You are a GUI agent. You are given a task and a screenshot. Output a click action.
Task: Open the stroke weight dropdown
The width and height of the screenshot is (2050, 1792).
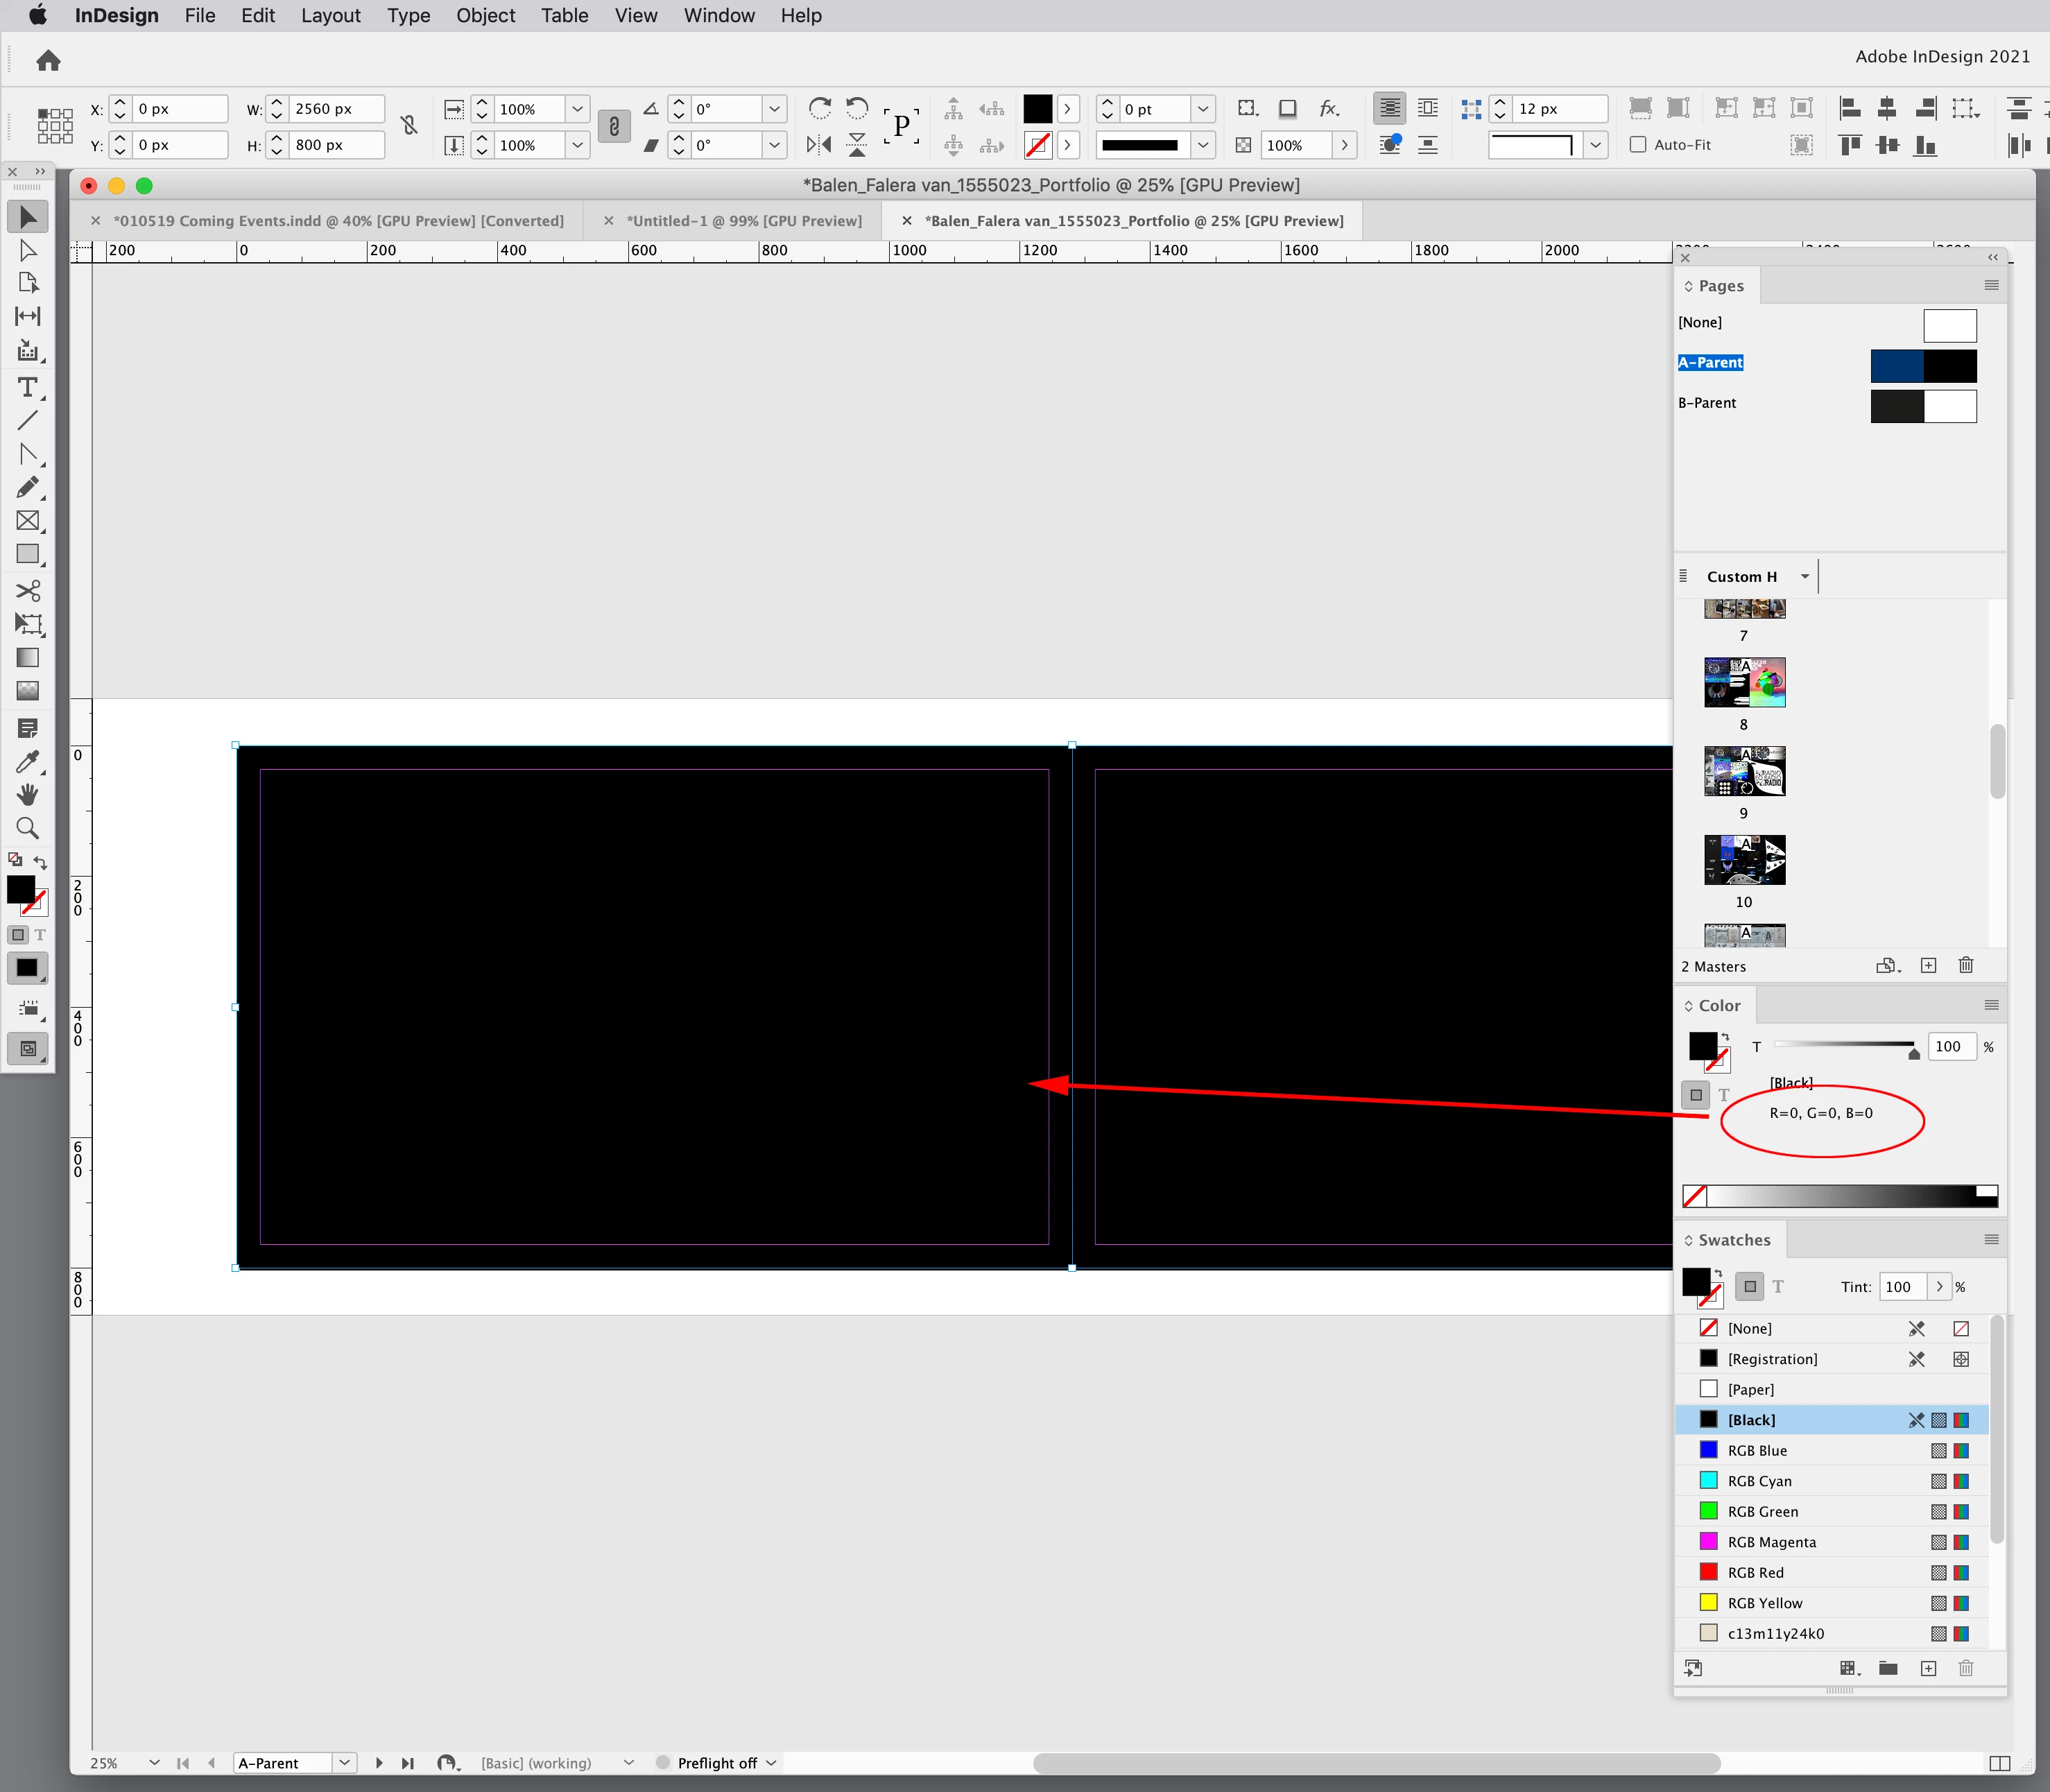click(1203, 109)
